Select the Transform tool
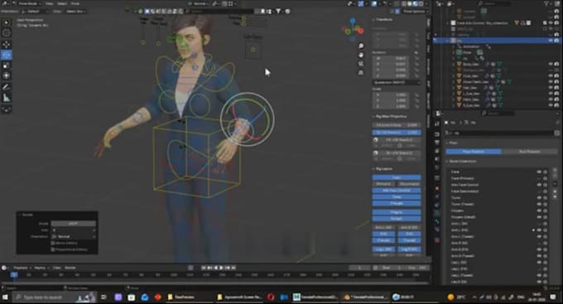 coord(6,76)
